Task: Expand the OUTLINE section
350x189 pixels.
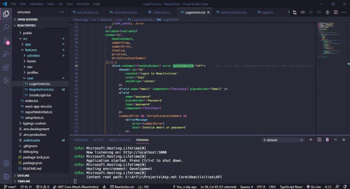Action: [23, 176]
